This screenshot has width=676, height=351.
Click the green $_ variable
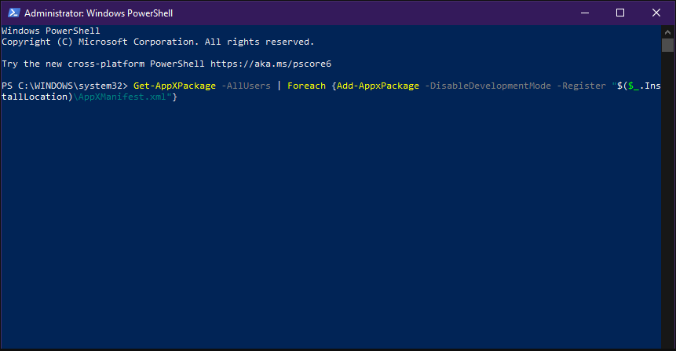(634, 86)
